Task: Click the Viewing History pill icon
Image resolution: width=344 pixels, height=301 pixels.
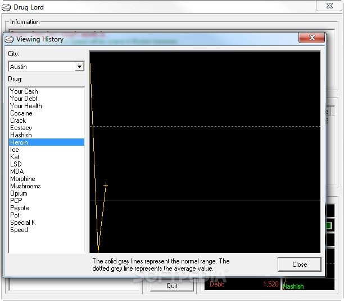Action: pyautogui.click(x=9, y=39)
